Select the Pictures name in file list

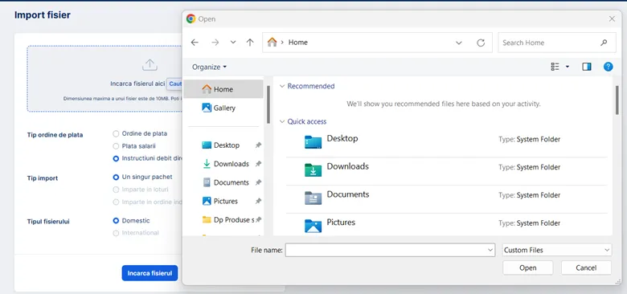tap(341, 222)
